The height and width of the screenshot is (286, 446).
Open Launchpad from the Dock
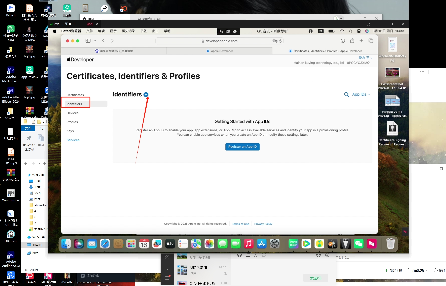[x=131, y=244]
